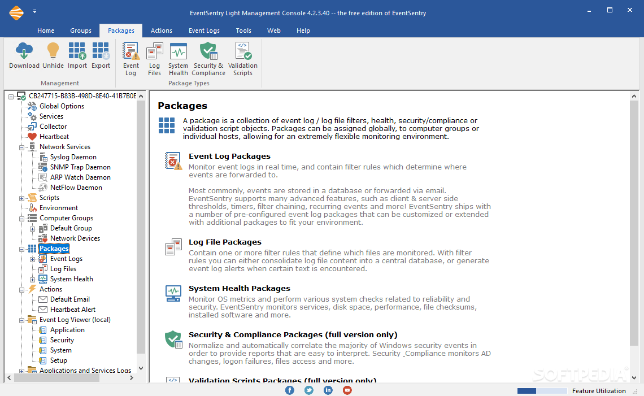Open the Event Log package type
The width and height of the screenshot is (644, 396).
[130, 59]
